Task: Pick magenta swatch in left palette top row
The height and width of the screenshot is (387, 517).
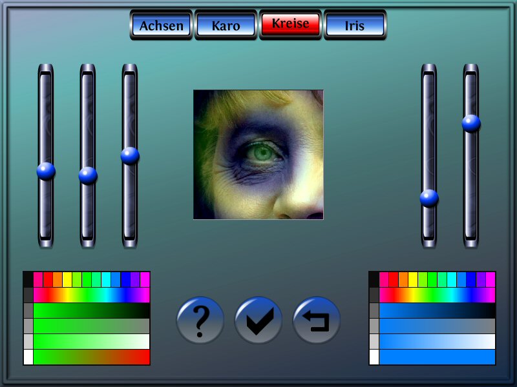Action: click(145, 280)
